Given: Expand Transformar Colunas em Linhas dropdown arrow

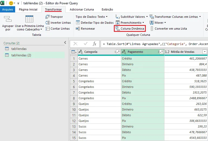Looking at the screenshot, I should pyautogui.click(x=200, y=17).
